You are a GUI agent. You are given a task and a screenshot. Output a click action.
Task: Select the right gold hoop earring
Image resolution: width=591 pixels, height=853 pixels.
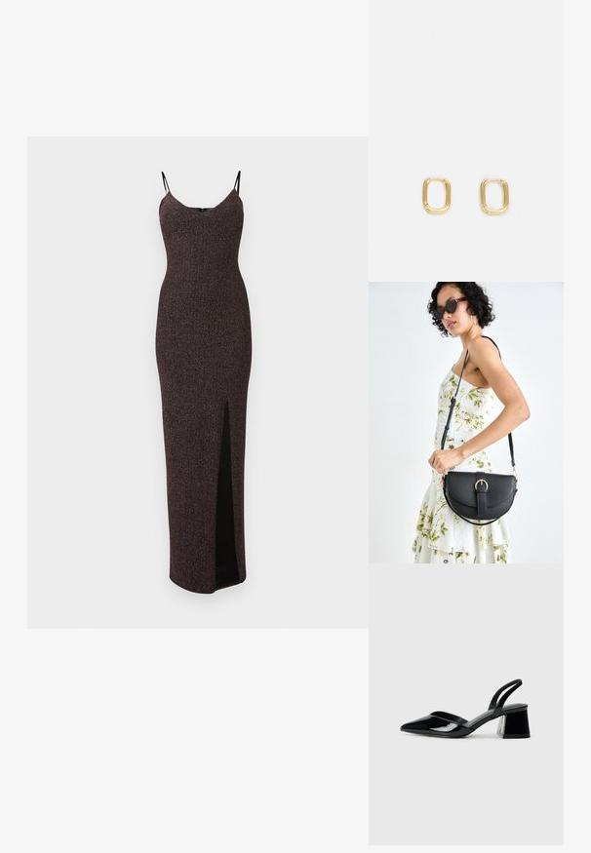[x=494, y=196]
